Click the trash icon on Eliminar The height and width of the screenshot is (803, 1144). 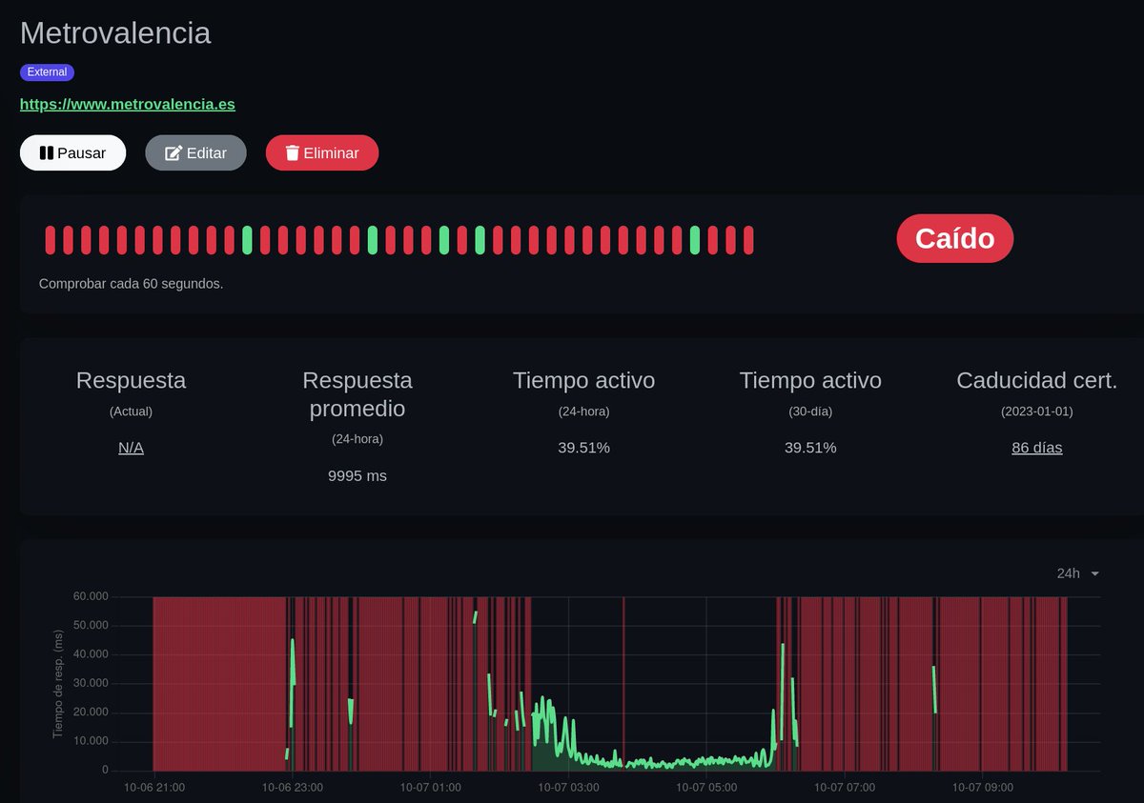pos(292,152)
